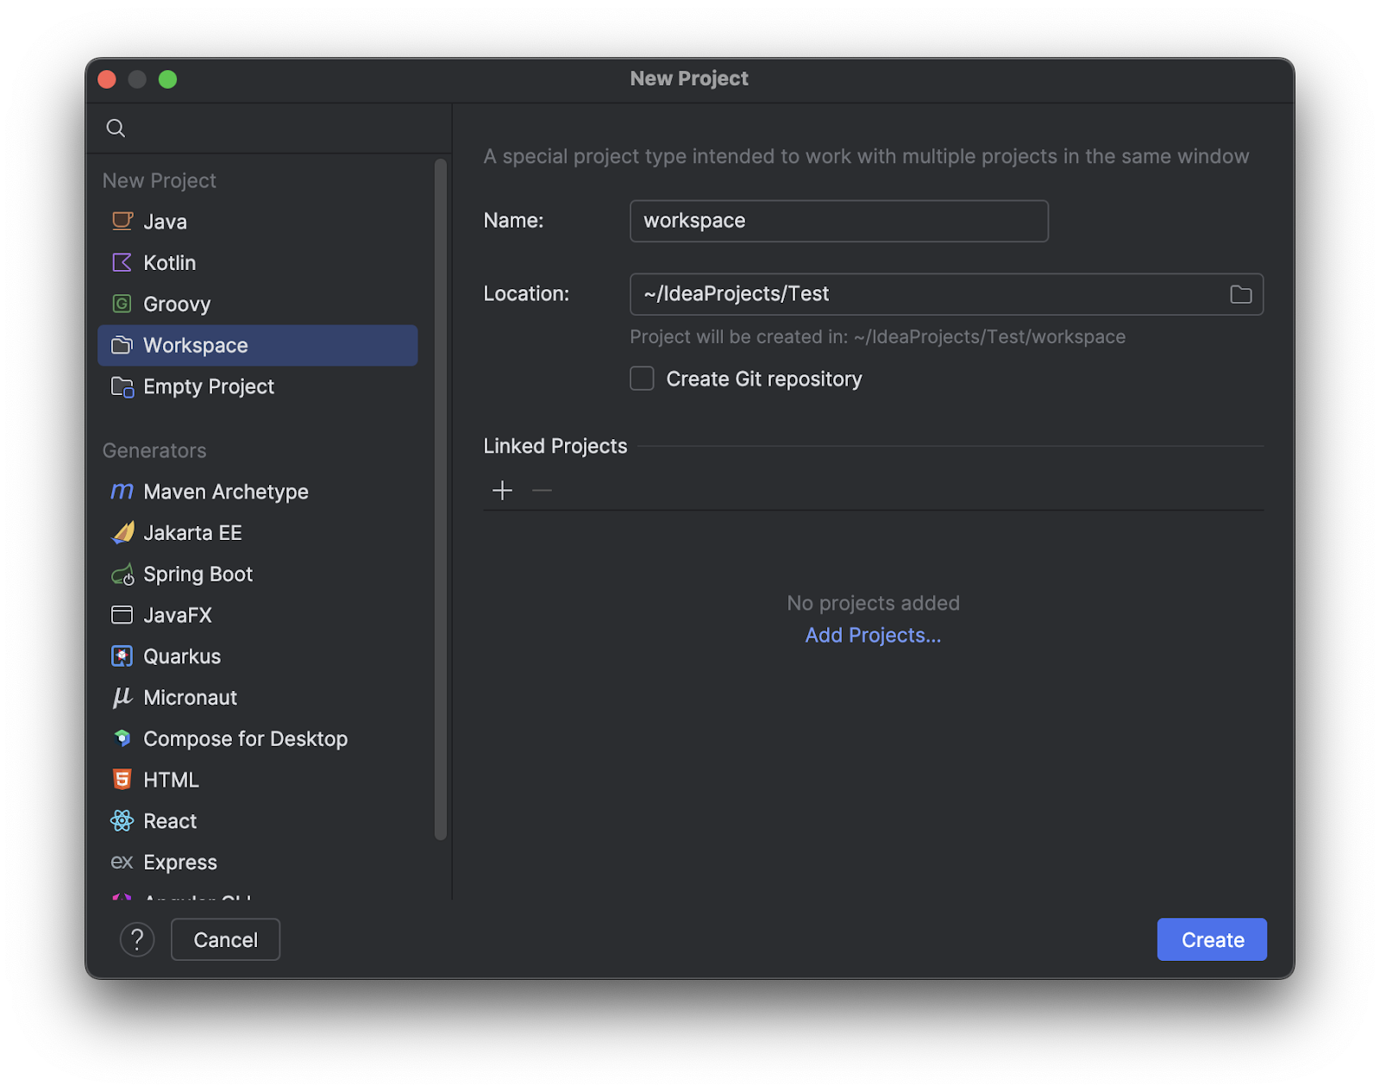The image size is (1380, 1092).
Task: Click the JavaFX window icon
Action: (x=122, y=615)
